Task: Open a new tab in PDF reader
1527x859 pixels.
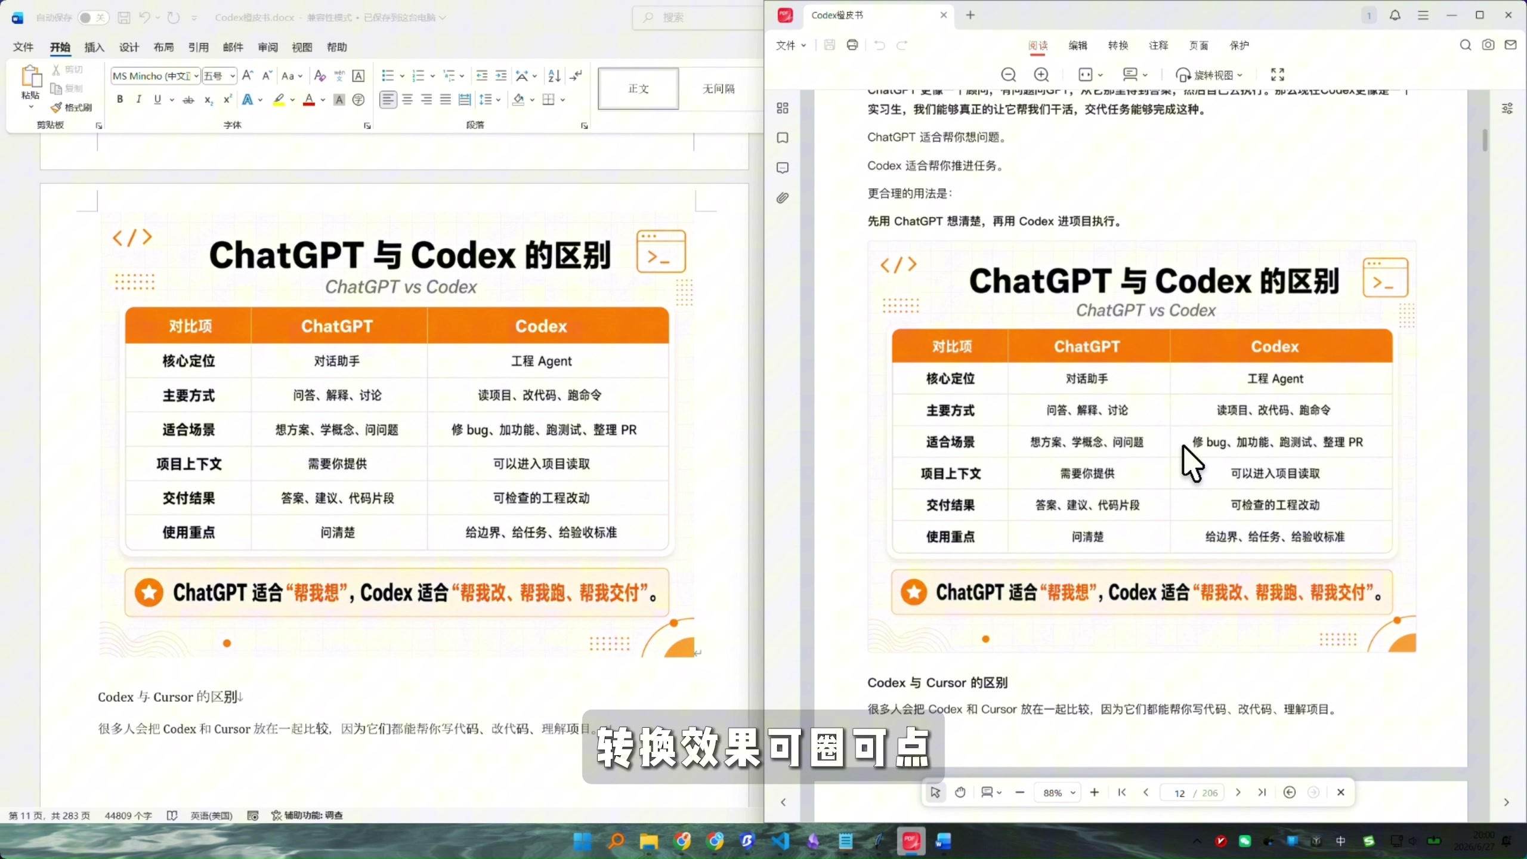Action: [x=970, y=15]
